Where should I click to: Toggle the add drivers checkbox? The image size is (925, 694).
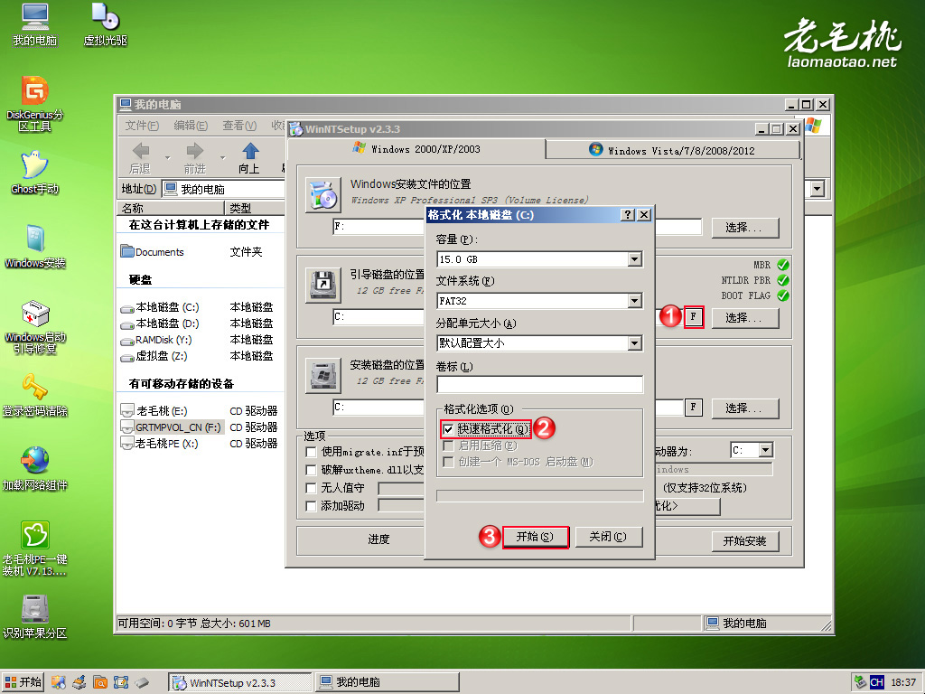(311, 506)
